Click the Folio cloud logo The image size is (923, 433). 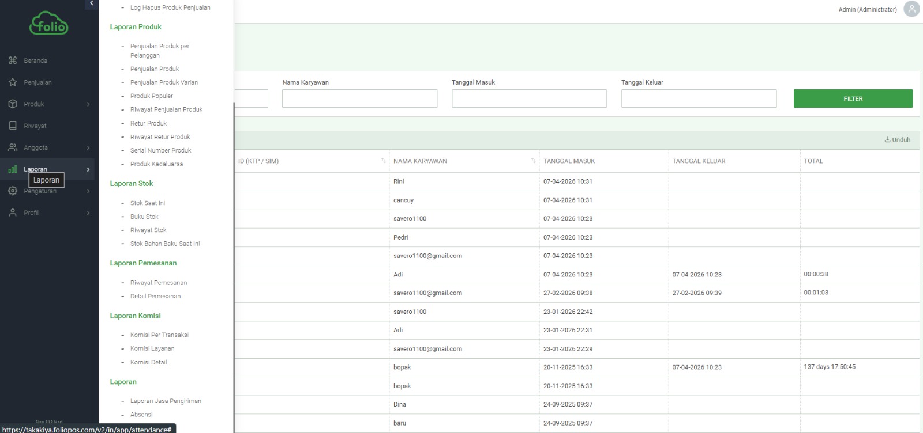49,24
